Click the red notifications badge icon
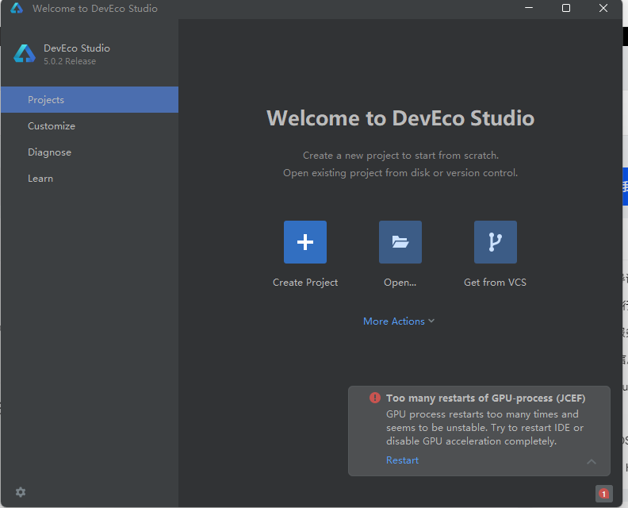Viewport: 628px width, 508px height. point(603,494)
